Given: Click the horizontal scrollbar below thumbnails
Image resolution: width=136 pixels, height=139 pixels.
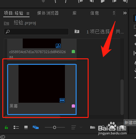Looking at the screenshot, I should [32, 117].
